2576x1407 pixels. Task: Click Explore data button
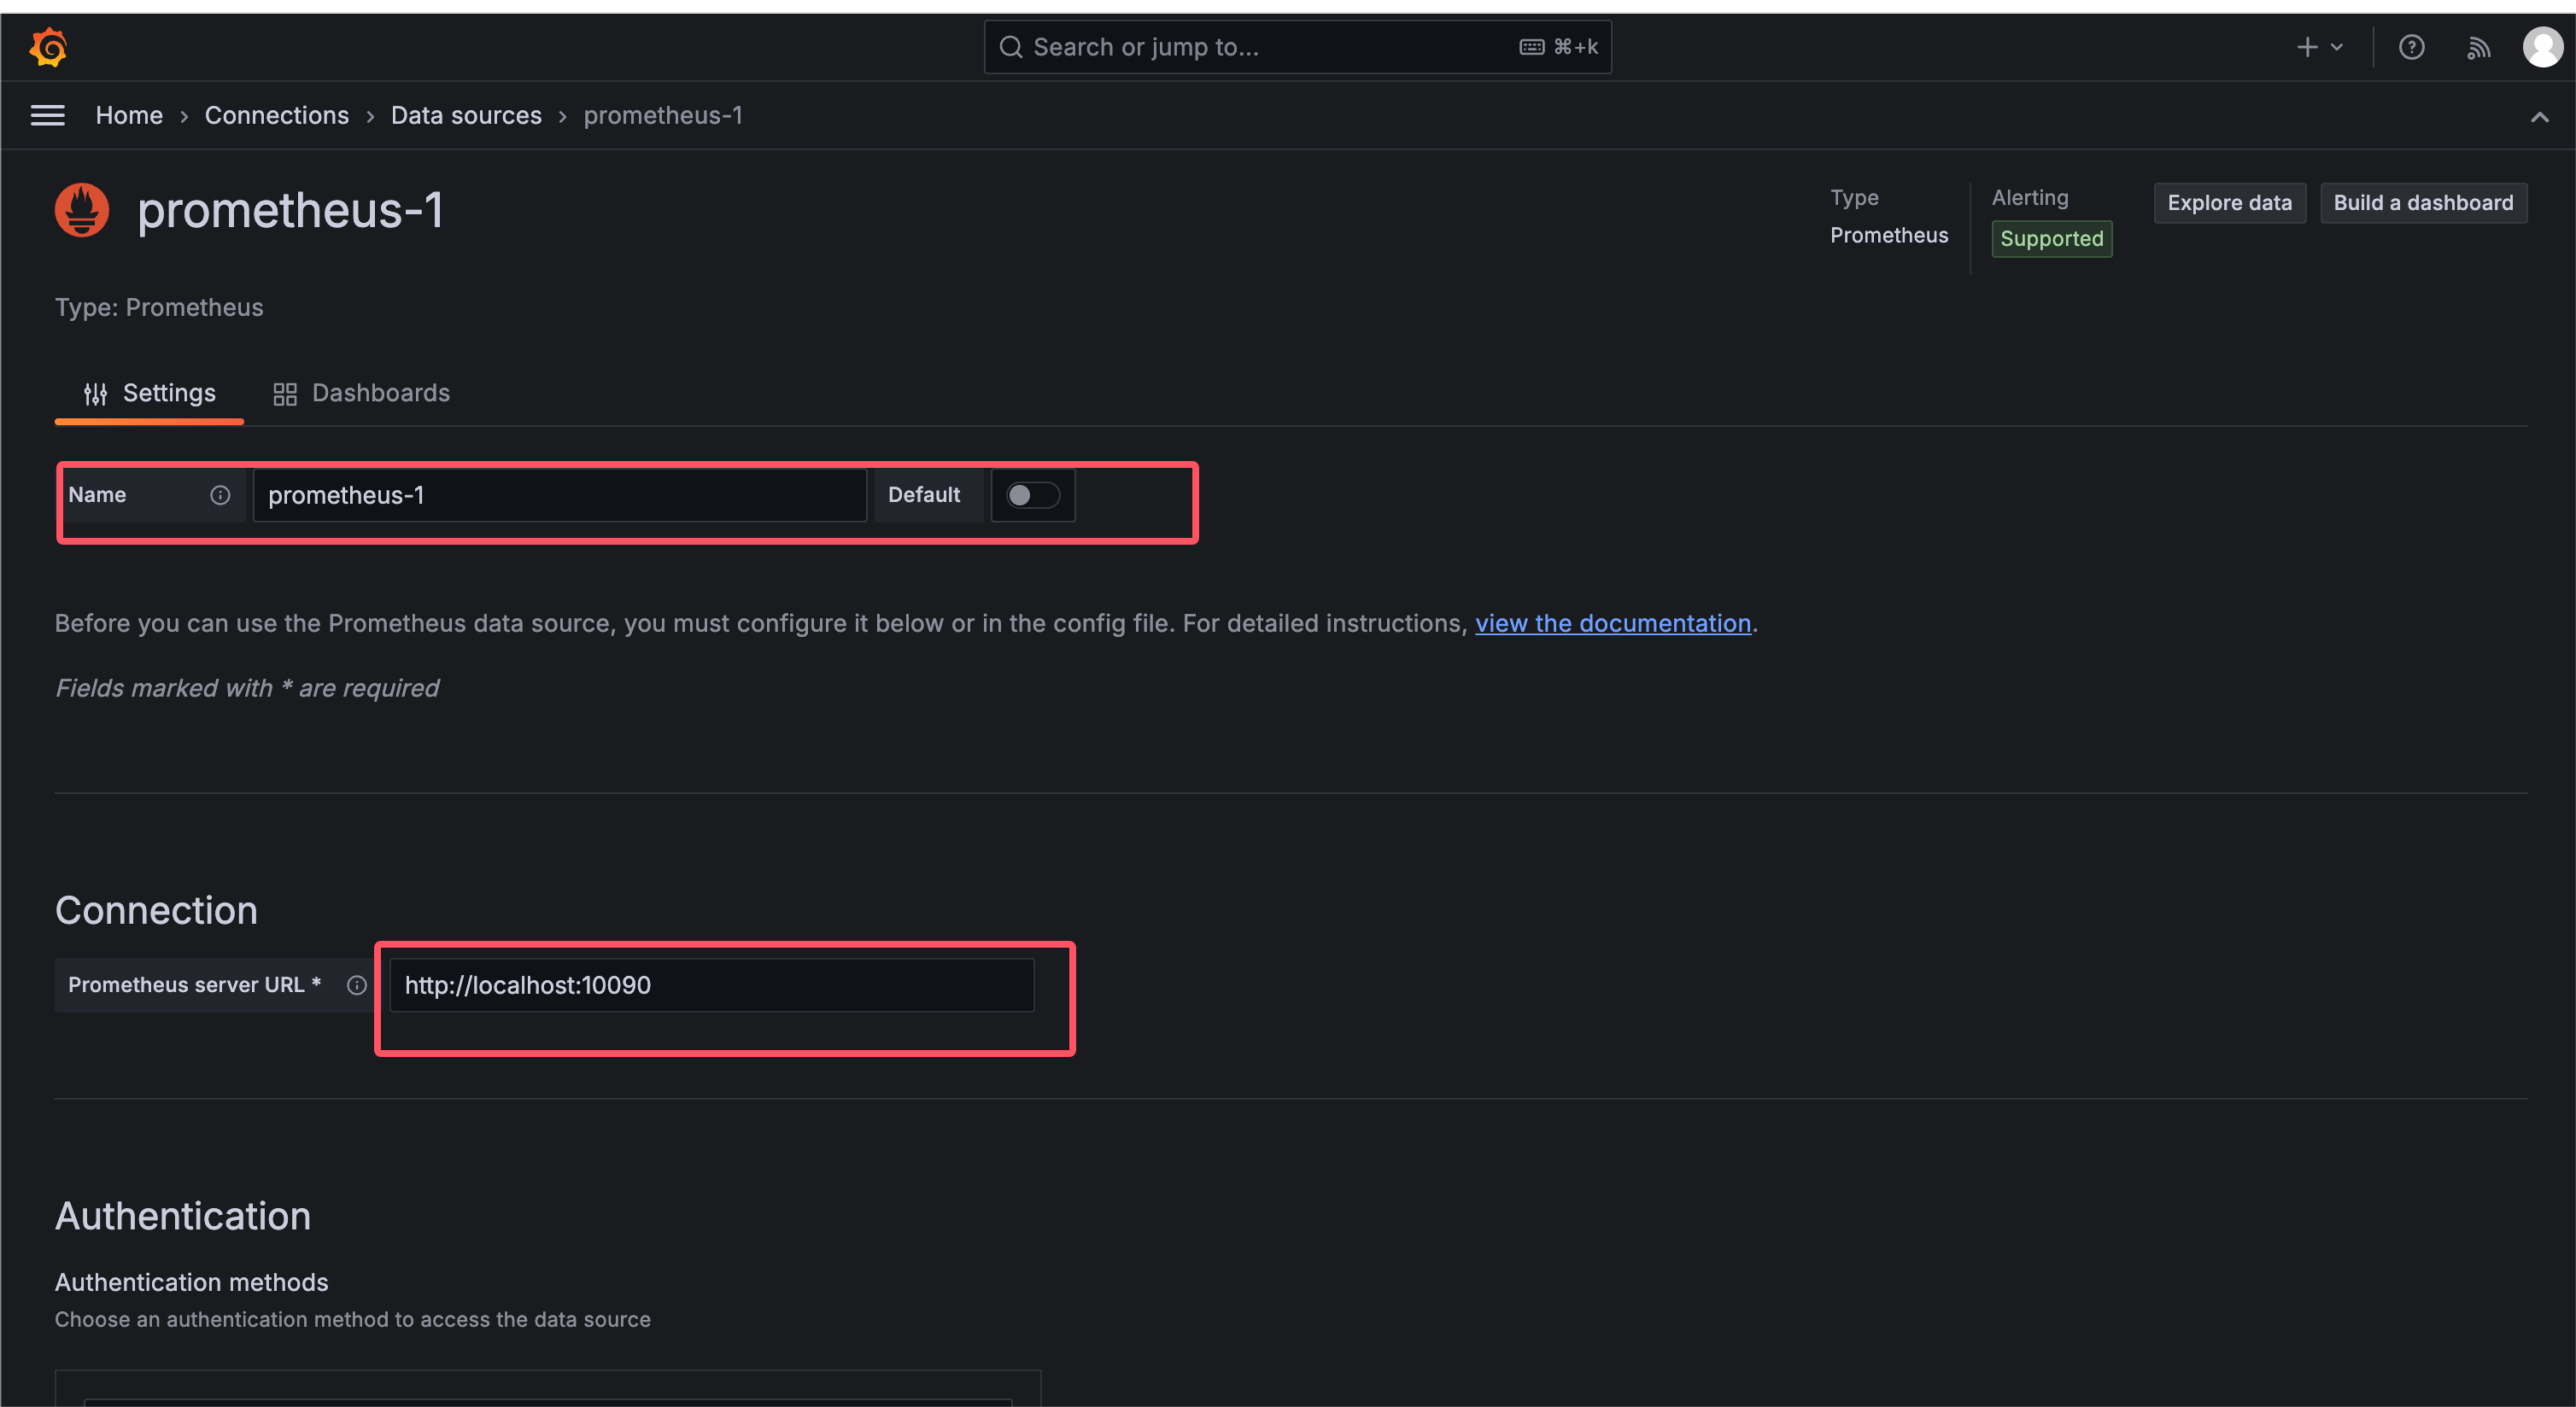point(2229,203)
